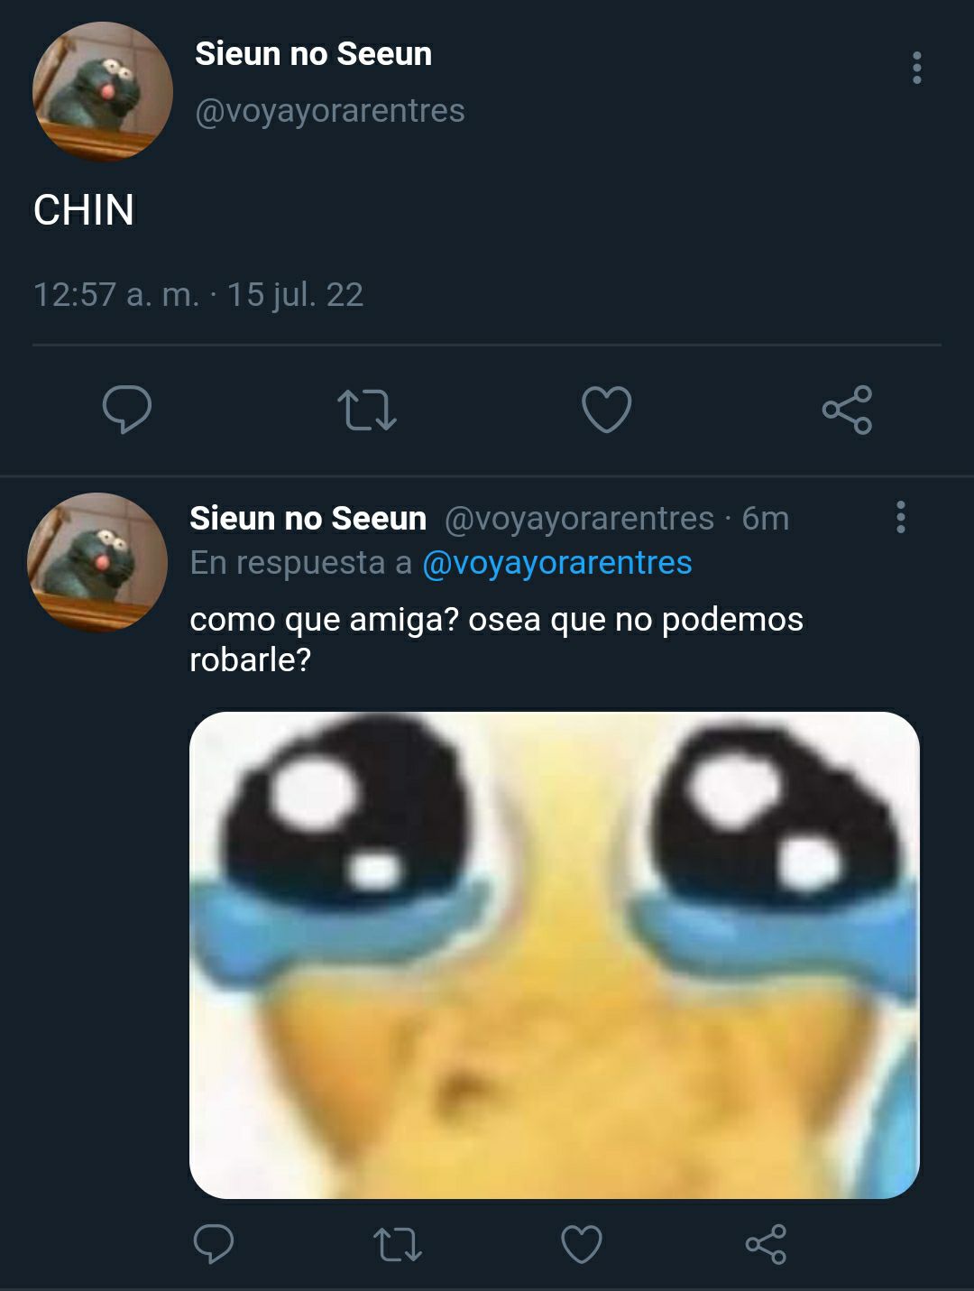This screenshot has width=974, height=1291.
Task: Open Sieun no Seeun name in main tweet
Action: (x=314, y=54)
